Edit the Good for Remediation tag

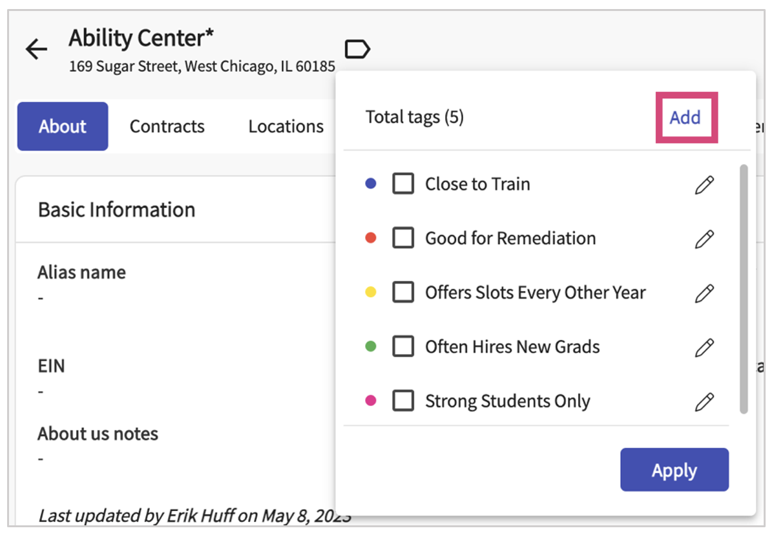click(704, 239)
